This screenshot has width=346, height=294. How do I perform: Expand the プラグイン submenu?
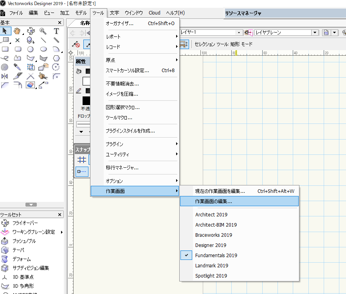[135, 144]
